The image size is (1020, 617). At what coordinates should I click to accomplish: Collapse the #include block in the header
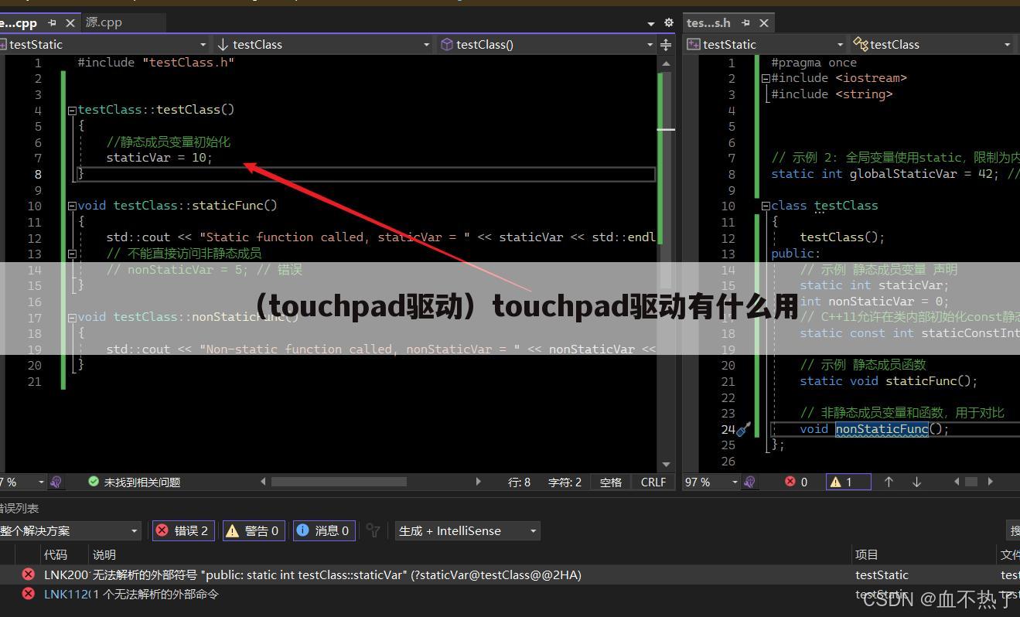click(x=766, y=79)
